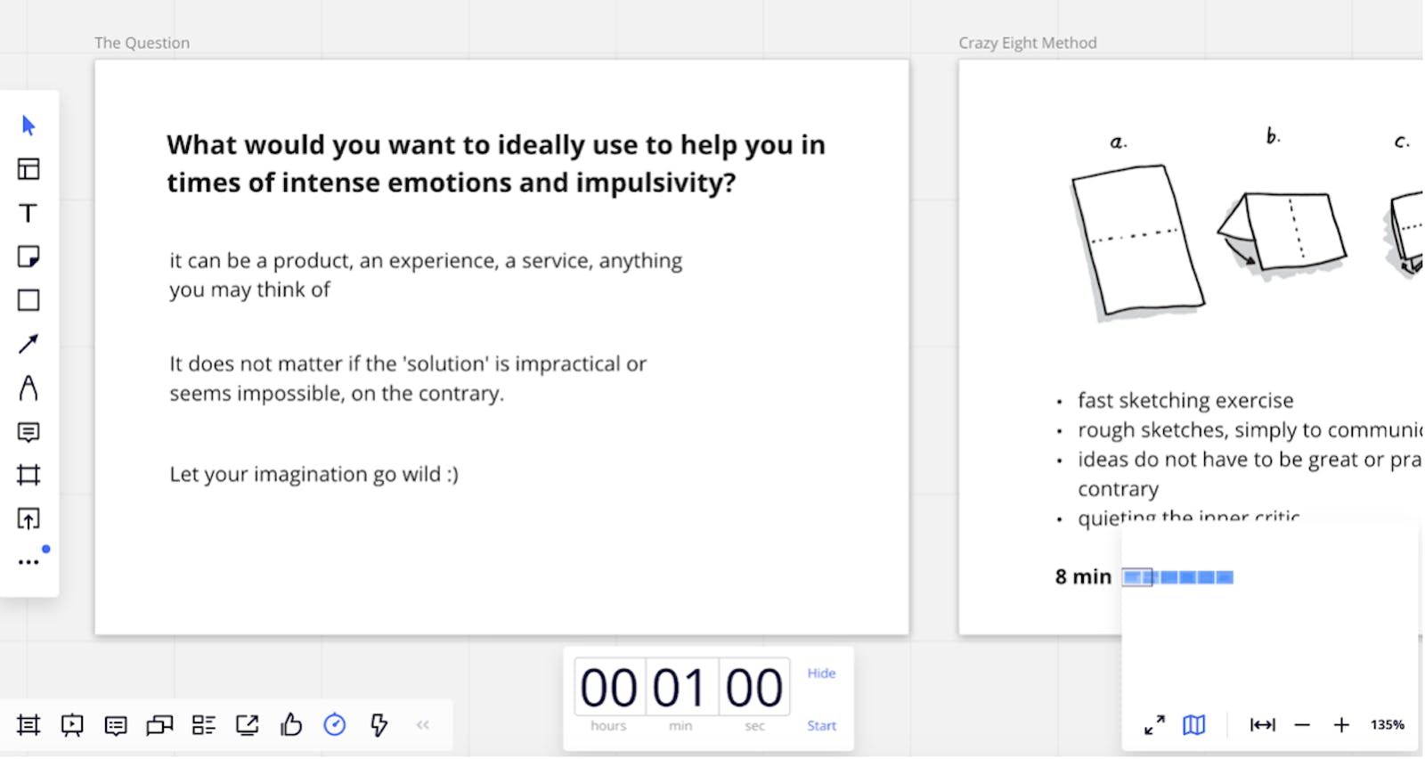Click Start on the timer

(821, 726)
